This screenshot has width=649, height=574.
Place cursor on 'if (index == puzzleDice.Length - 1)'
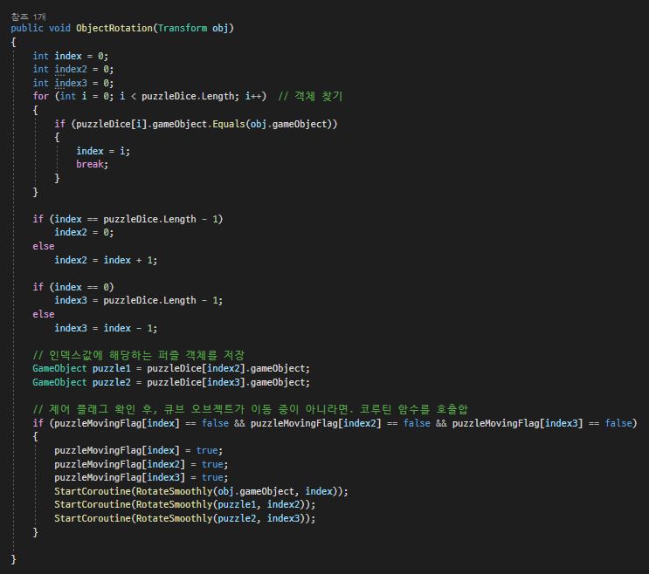[128, 219]
